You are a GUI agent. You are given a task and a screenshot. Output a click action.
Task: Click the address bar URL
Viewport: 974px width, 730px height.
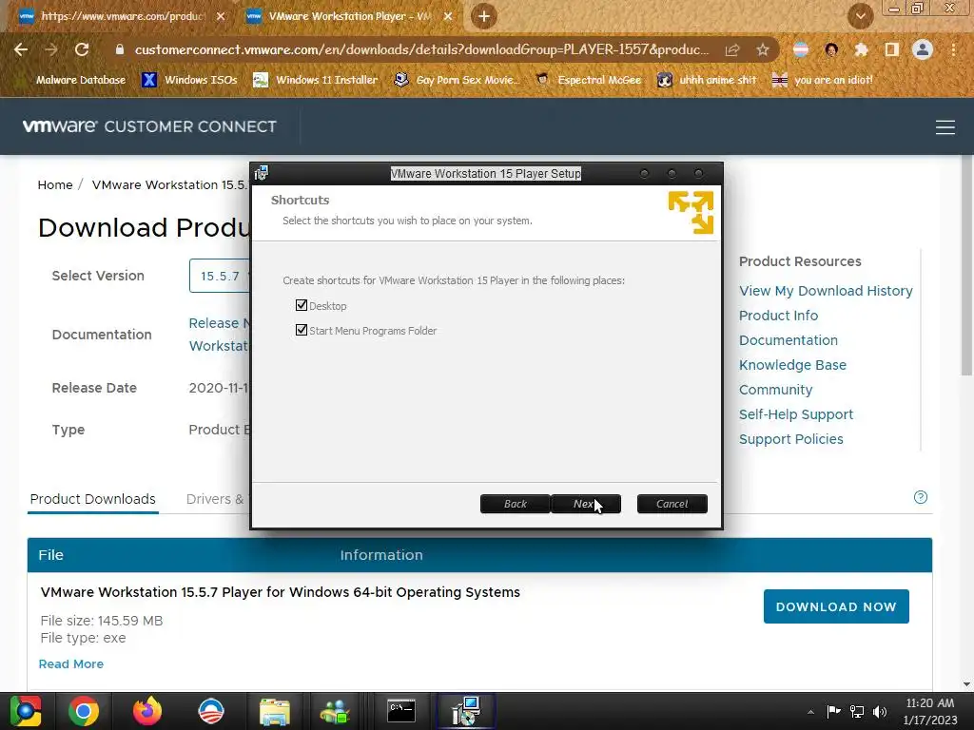point(421,49)
